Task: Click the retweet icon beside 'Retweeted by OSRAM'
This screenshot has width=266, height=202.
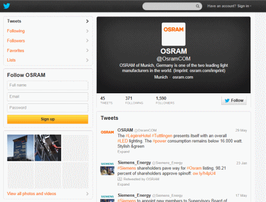Action: tap(120, 179)
